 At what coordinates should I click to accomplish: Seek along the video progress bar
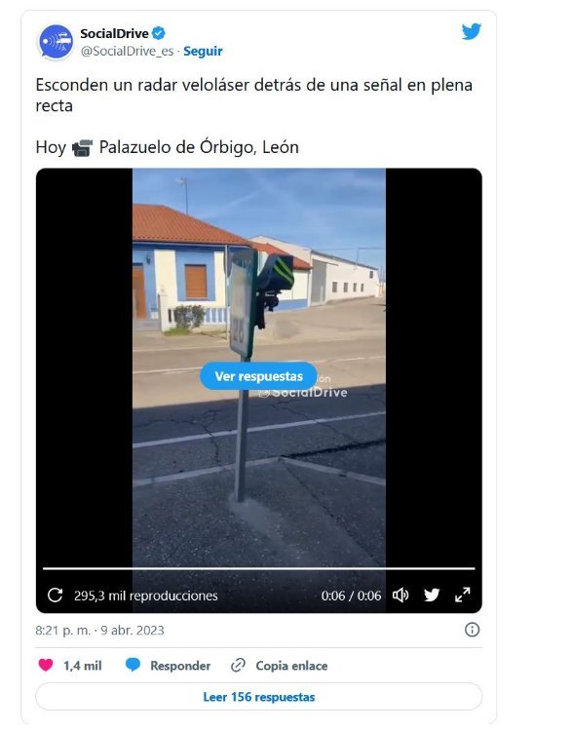[259, 568]
